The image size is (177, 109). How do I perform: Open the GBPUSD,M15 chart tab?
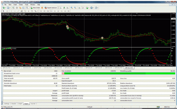[x=79, y=68]
